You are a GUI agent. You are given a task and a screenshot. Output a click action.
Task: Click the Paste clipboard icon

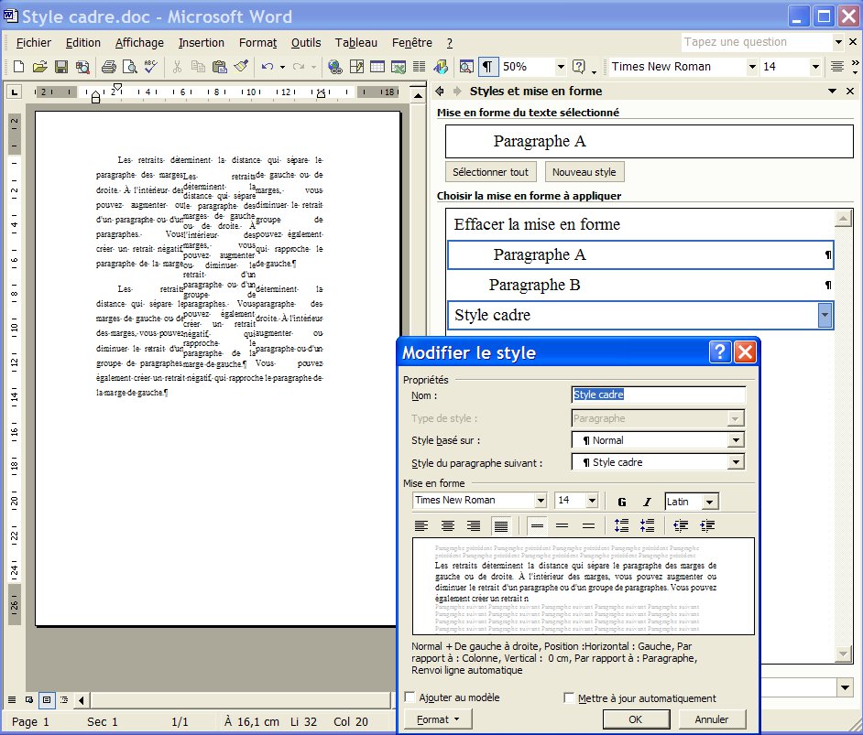coord(220,67)
